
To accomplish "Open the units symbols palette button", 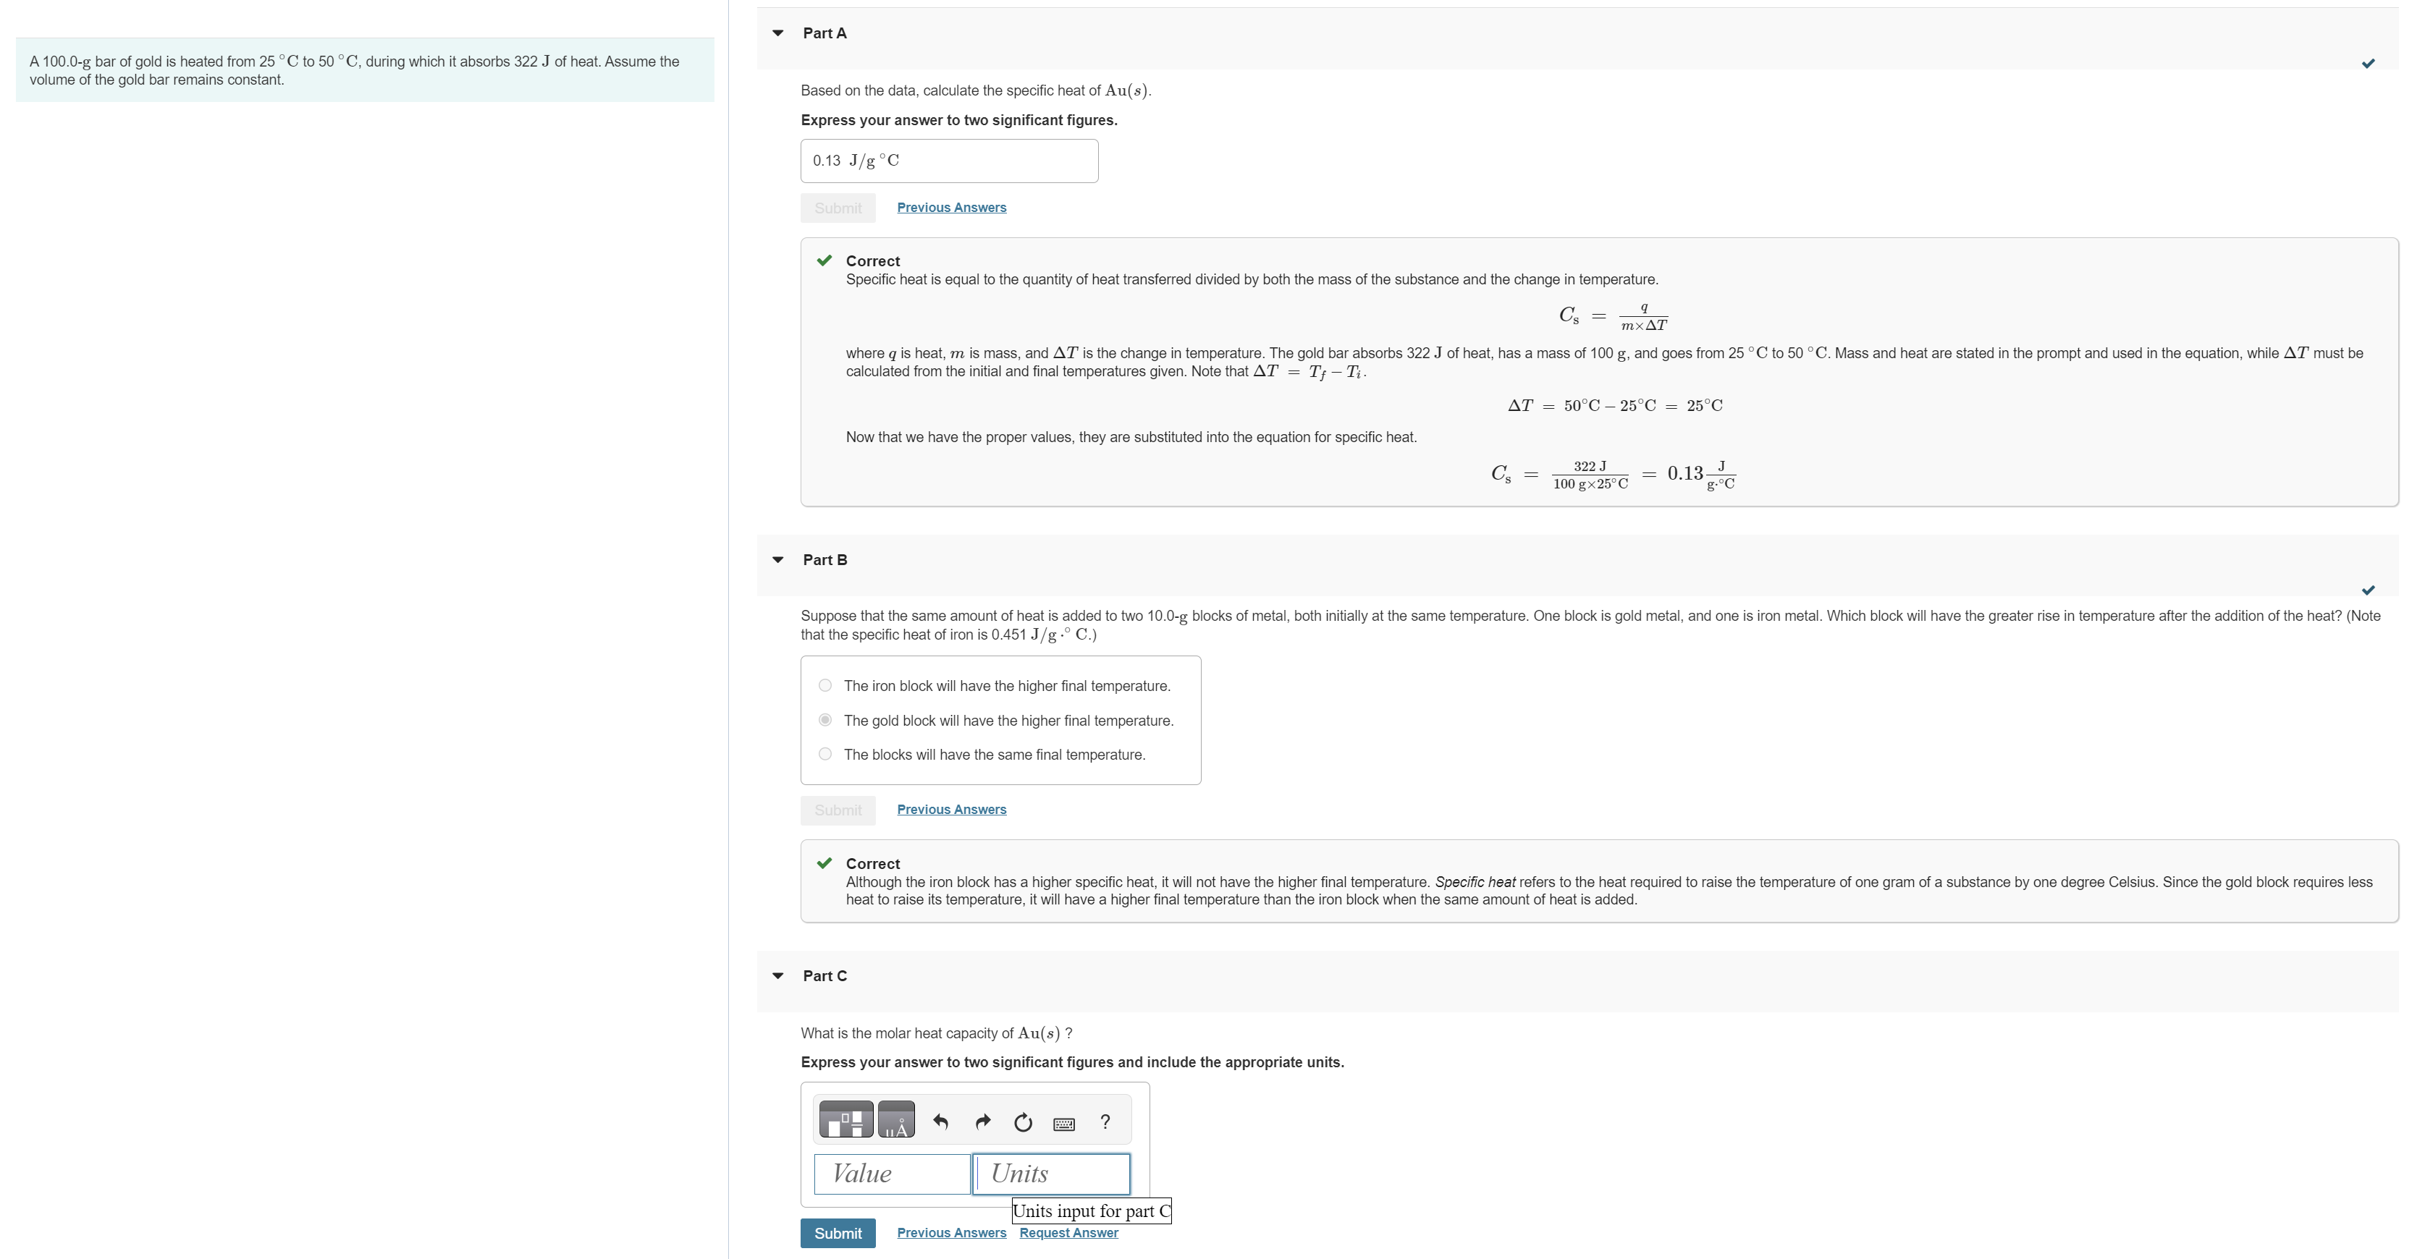I will click(x=895, y=1120).
